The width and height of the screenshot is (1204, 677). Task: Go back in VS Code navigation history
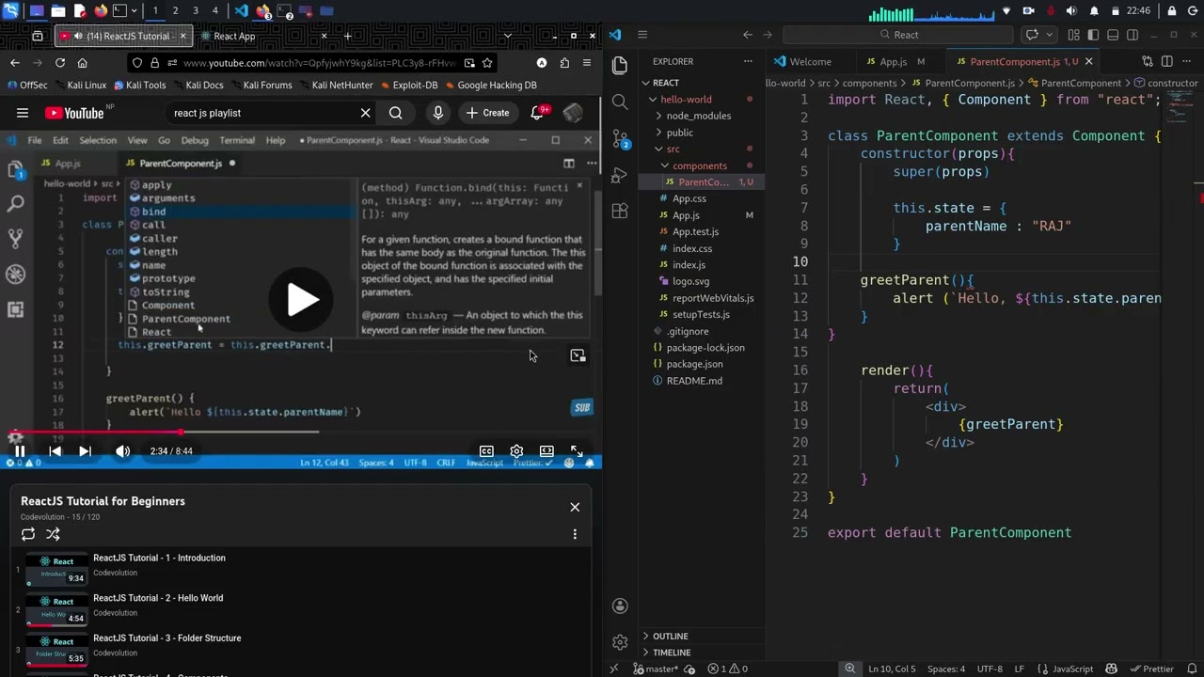click(x=747, y=35)
